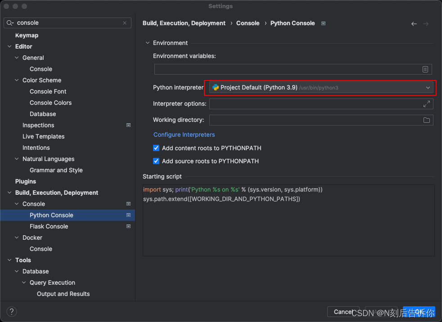Select Console under General

pyautogui.click(x=41, y=69)
